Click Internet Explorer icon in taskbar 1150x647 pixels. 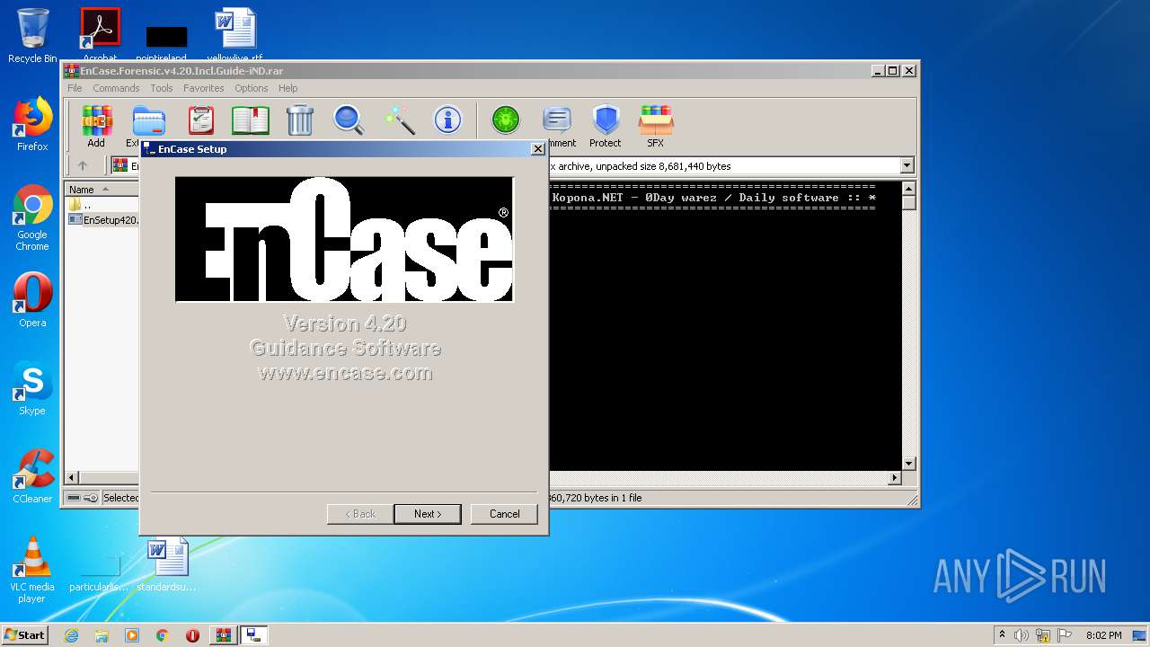71,635
